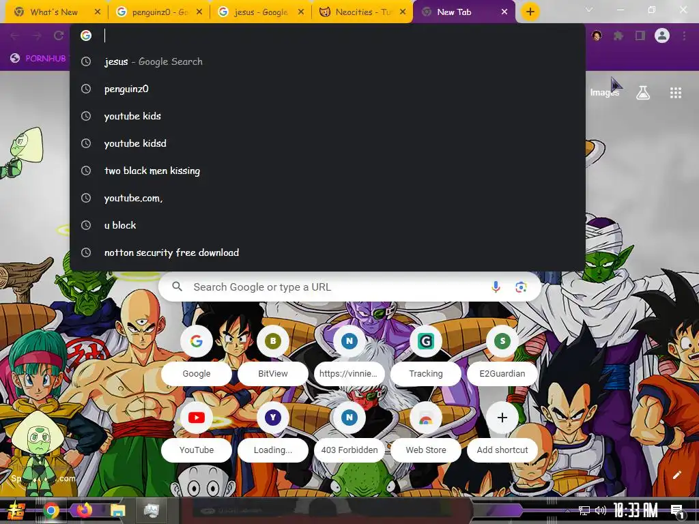Select the 'youtube kidsd' suggestion
The height and width of the screenshot is (524, 699).
(328, 143)
